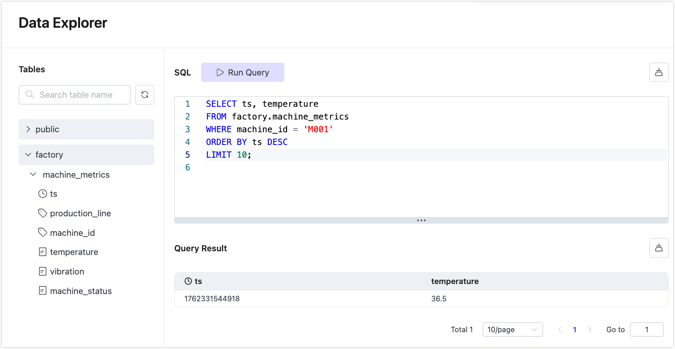The height and width of the screenshot is (349, 675).
Task: Click the Go to page input field
Action: coord(646,329)
